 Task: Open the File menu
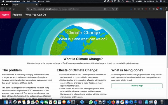point(24,1)
